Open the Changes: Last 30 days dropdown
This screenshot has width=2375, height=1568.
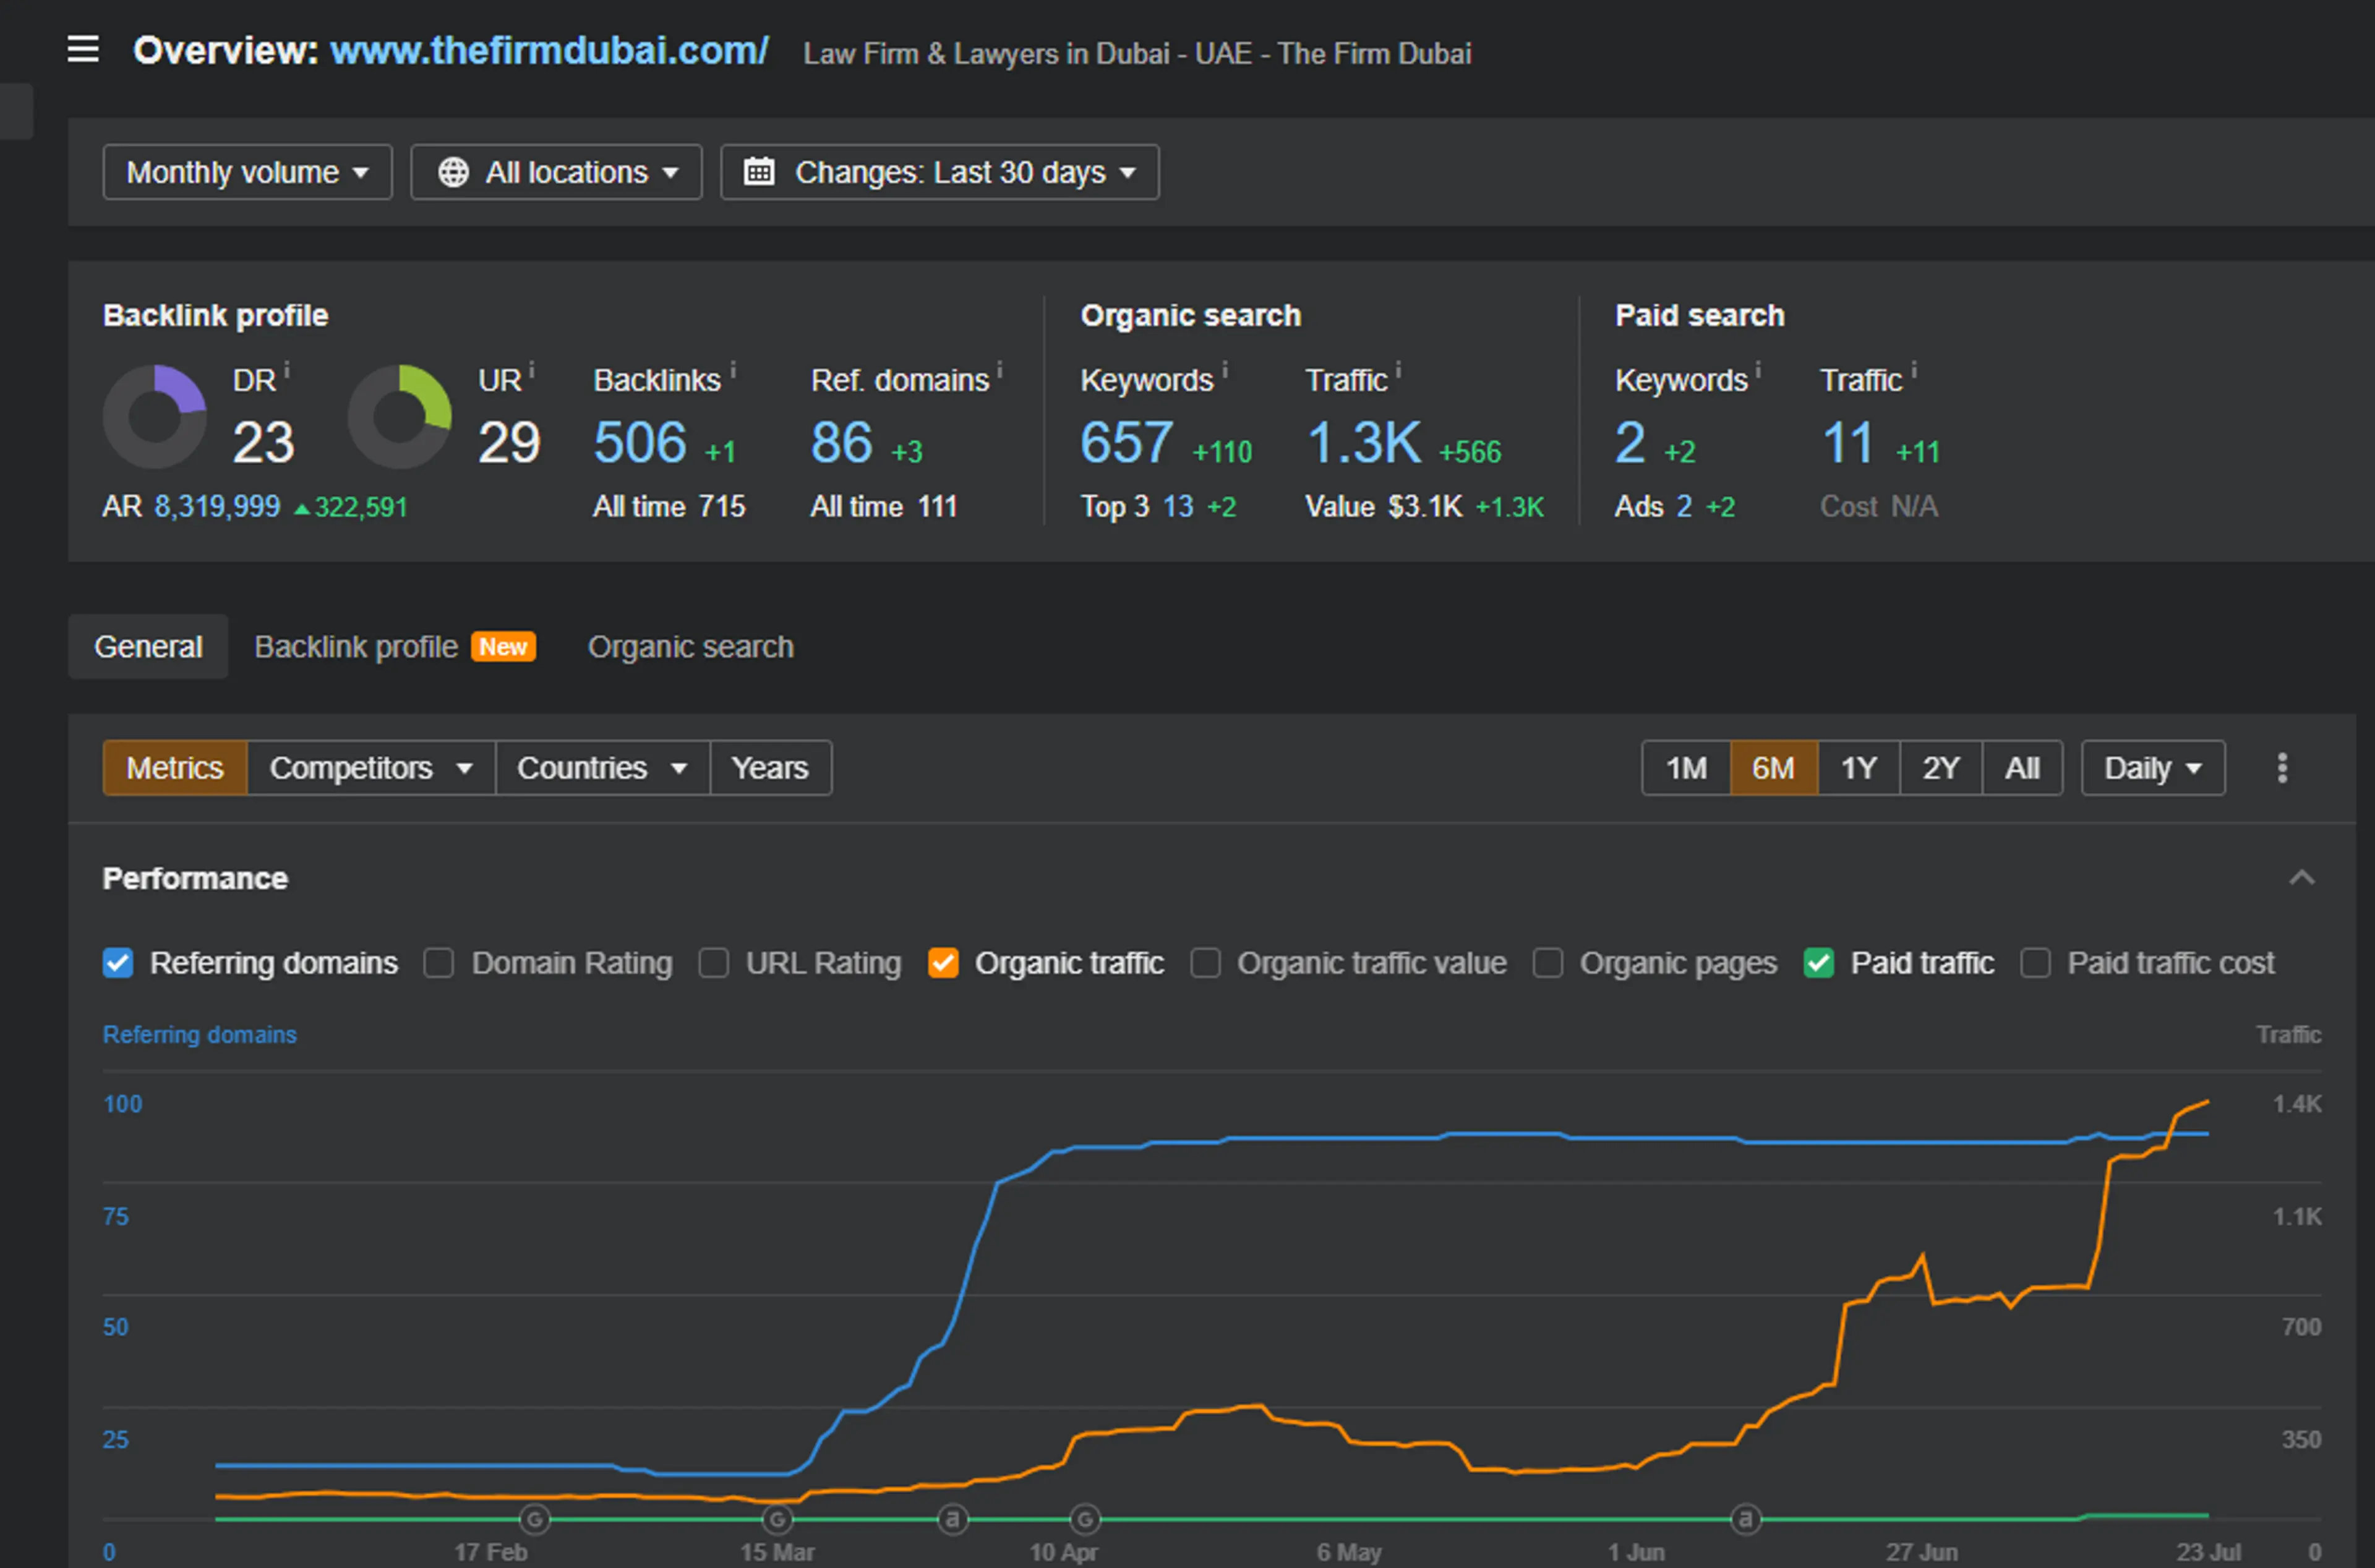point(940,172)
